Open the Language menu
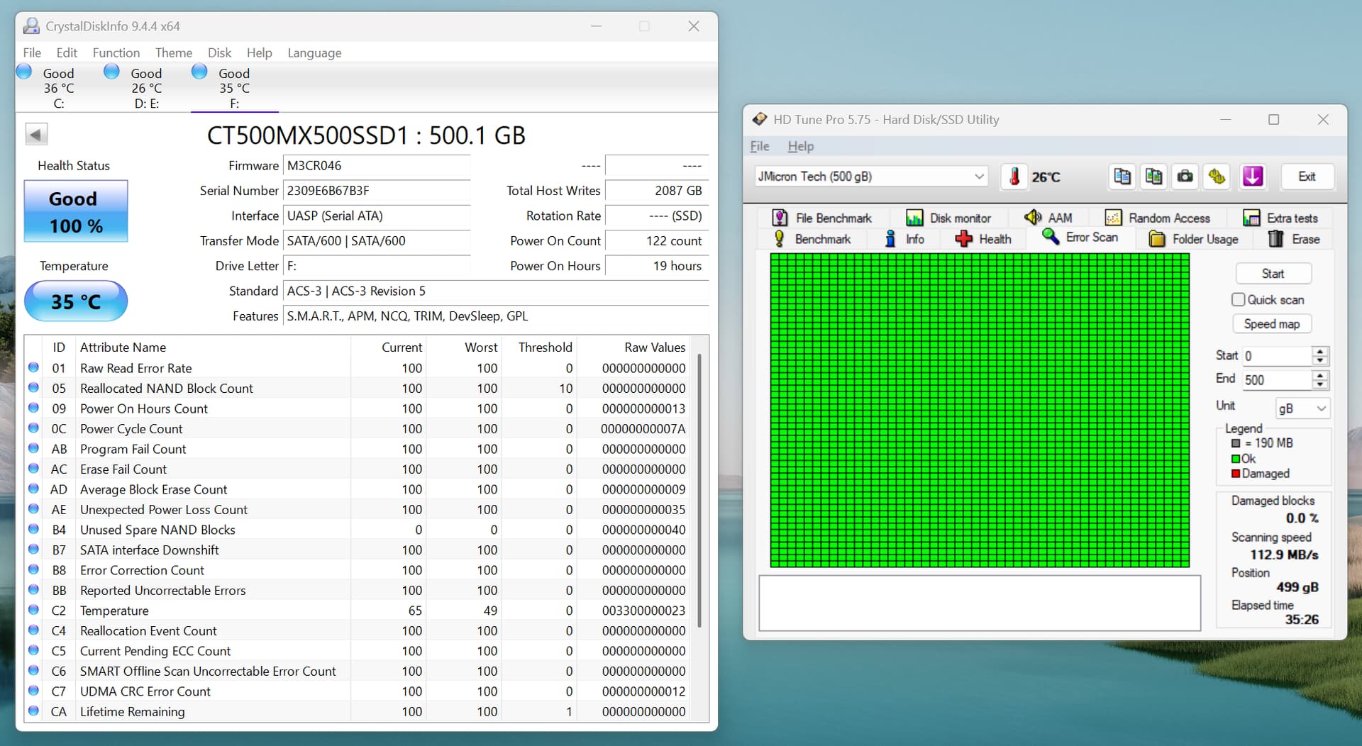 tap(314, 52)
